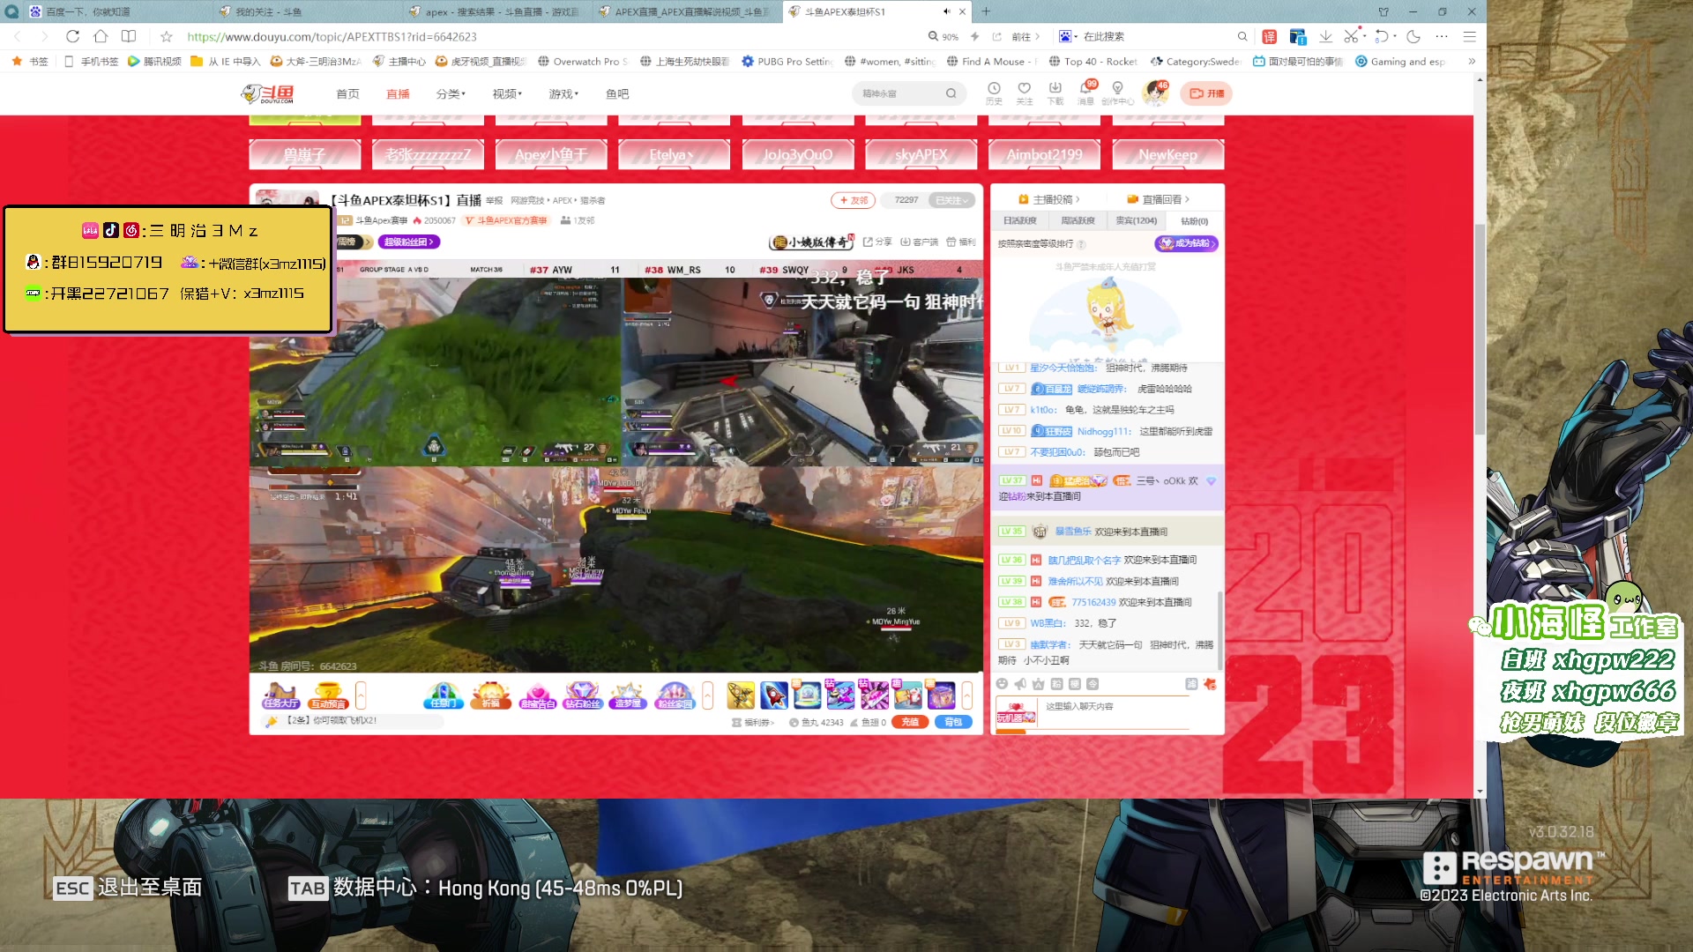Bookmark this page with the star icon

point(167,36)
